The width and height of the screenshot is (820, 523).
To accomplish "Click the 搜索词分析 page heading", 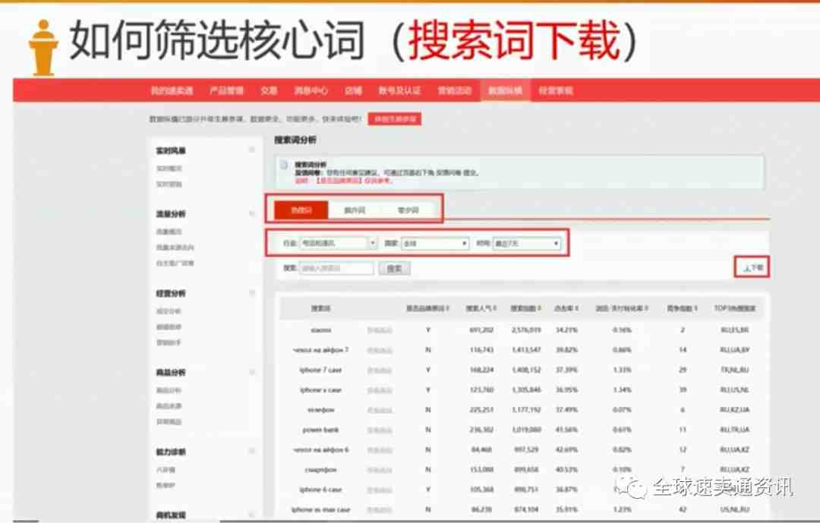I will (295, 140).
